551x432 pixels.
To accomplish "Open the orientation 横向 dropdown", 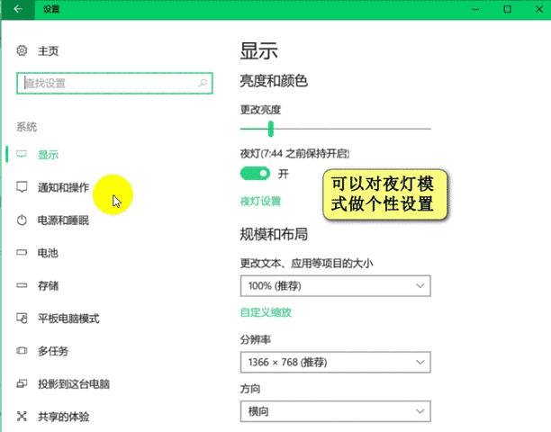I will point(335,411).
